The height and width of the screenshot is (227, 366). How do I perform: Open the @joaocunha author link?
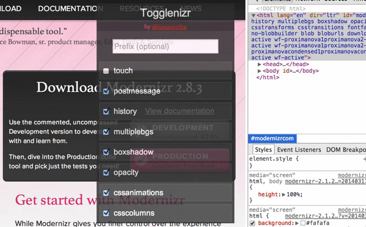click(169, 27)
